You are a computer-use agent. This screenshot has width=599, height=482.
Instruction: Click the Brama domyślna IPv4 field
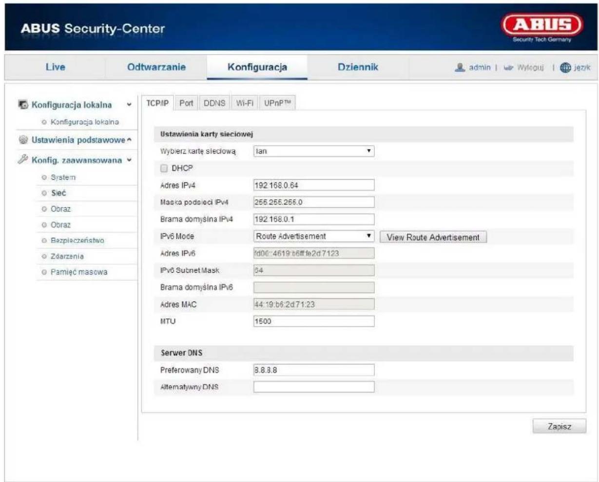pyautogui.click(x=314, y=219)
